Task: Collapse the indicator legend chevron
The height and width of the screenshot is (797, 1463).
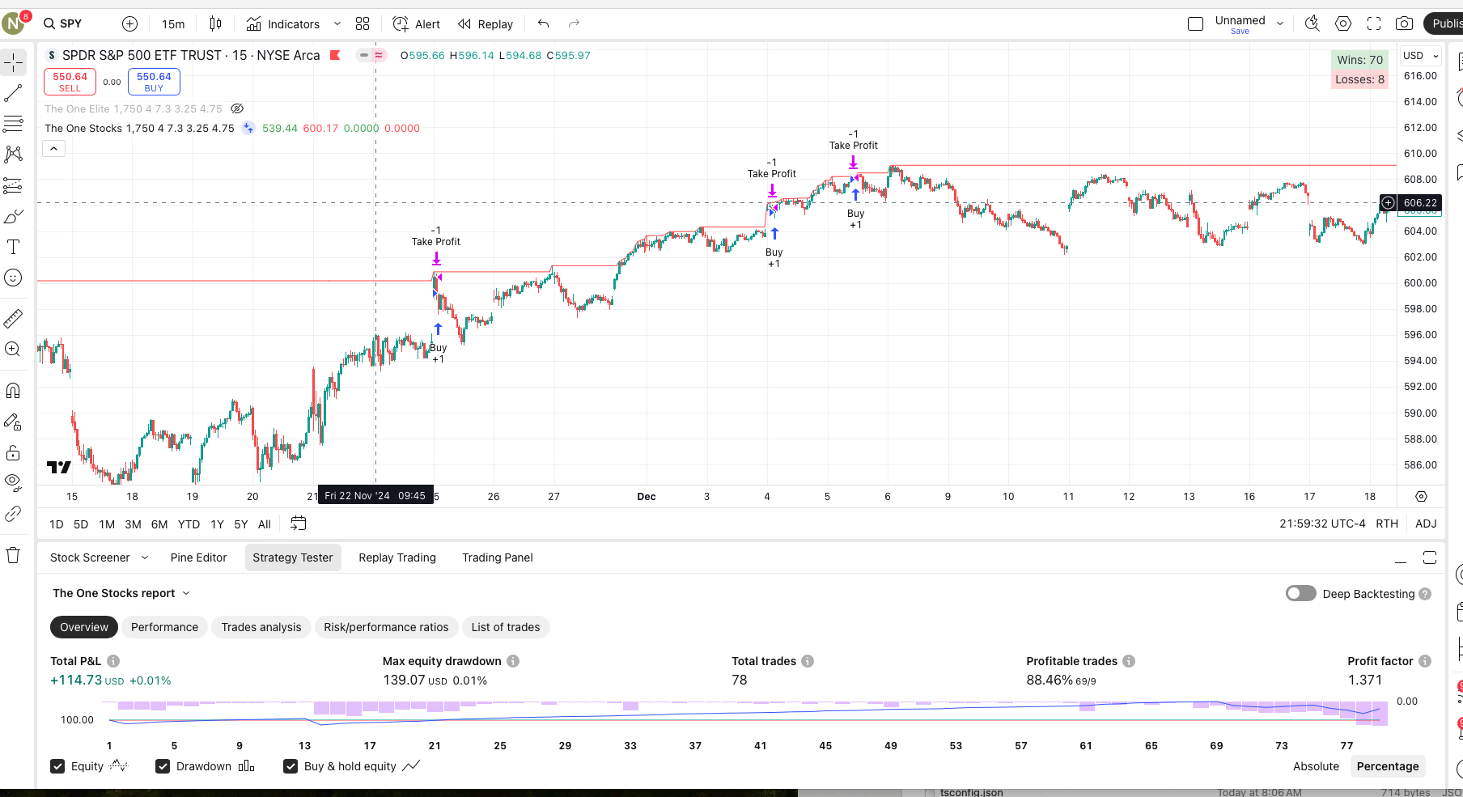Action: click(53, 148)
